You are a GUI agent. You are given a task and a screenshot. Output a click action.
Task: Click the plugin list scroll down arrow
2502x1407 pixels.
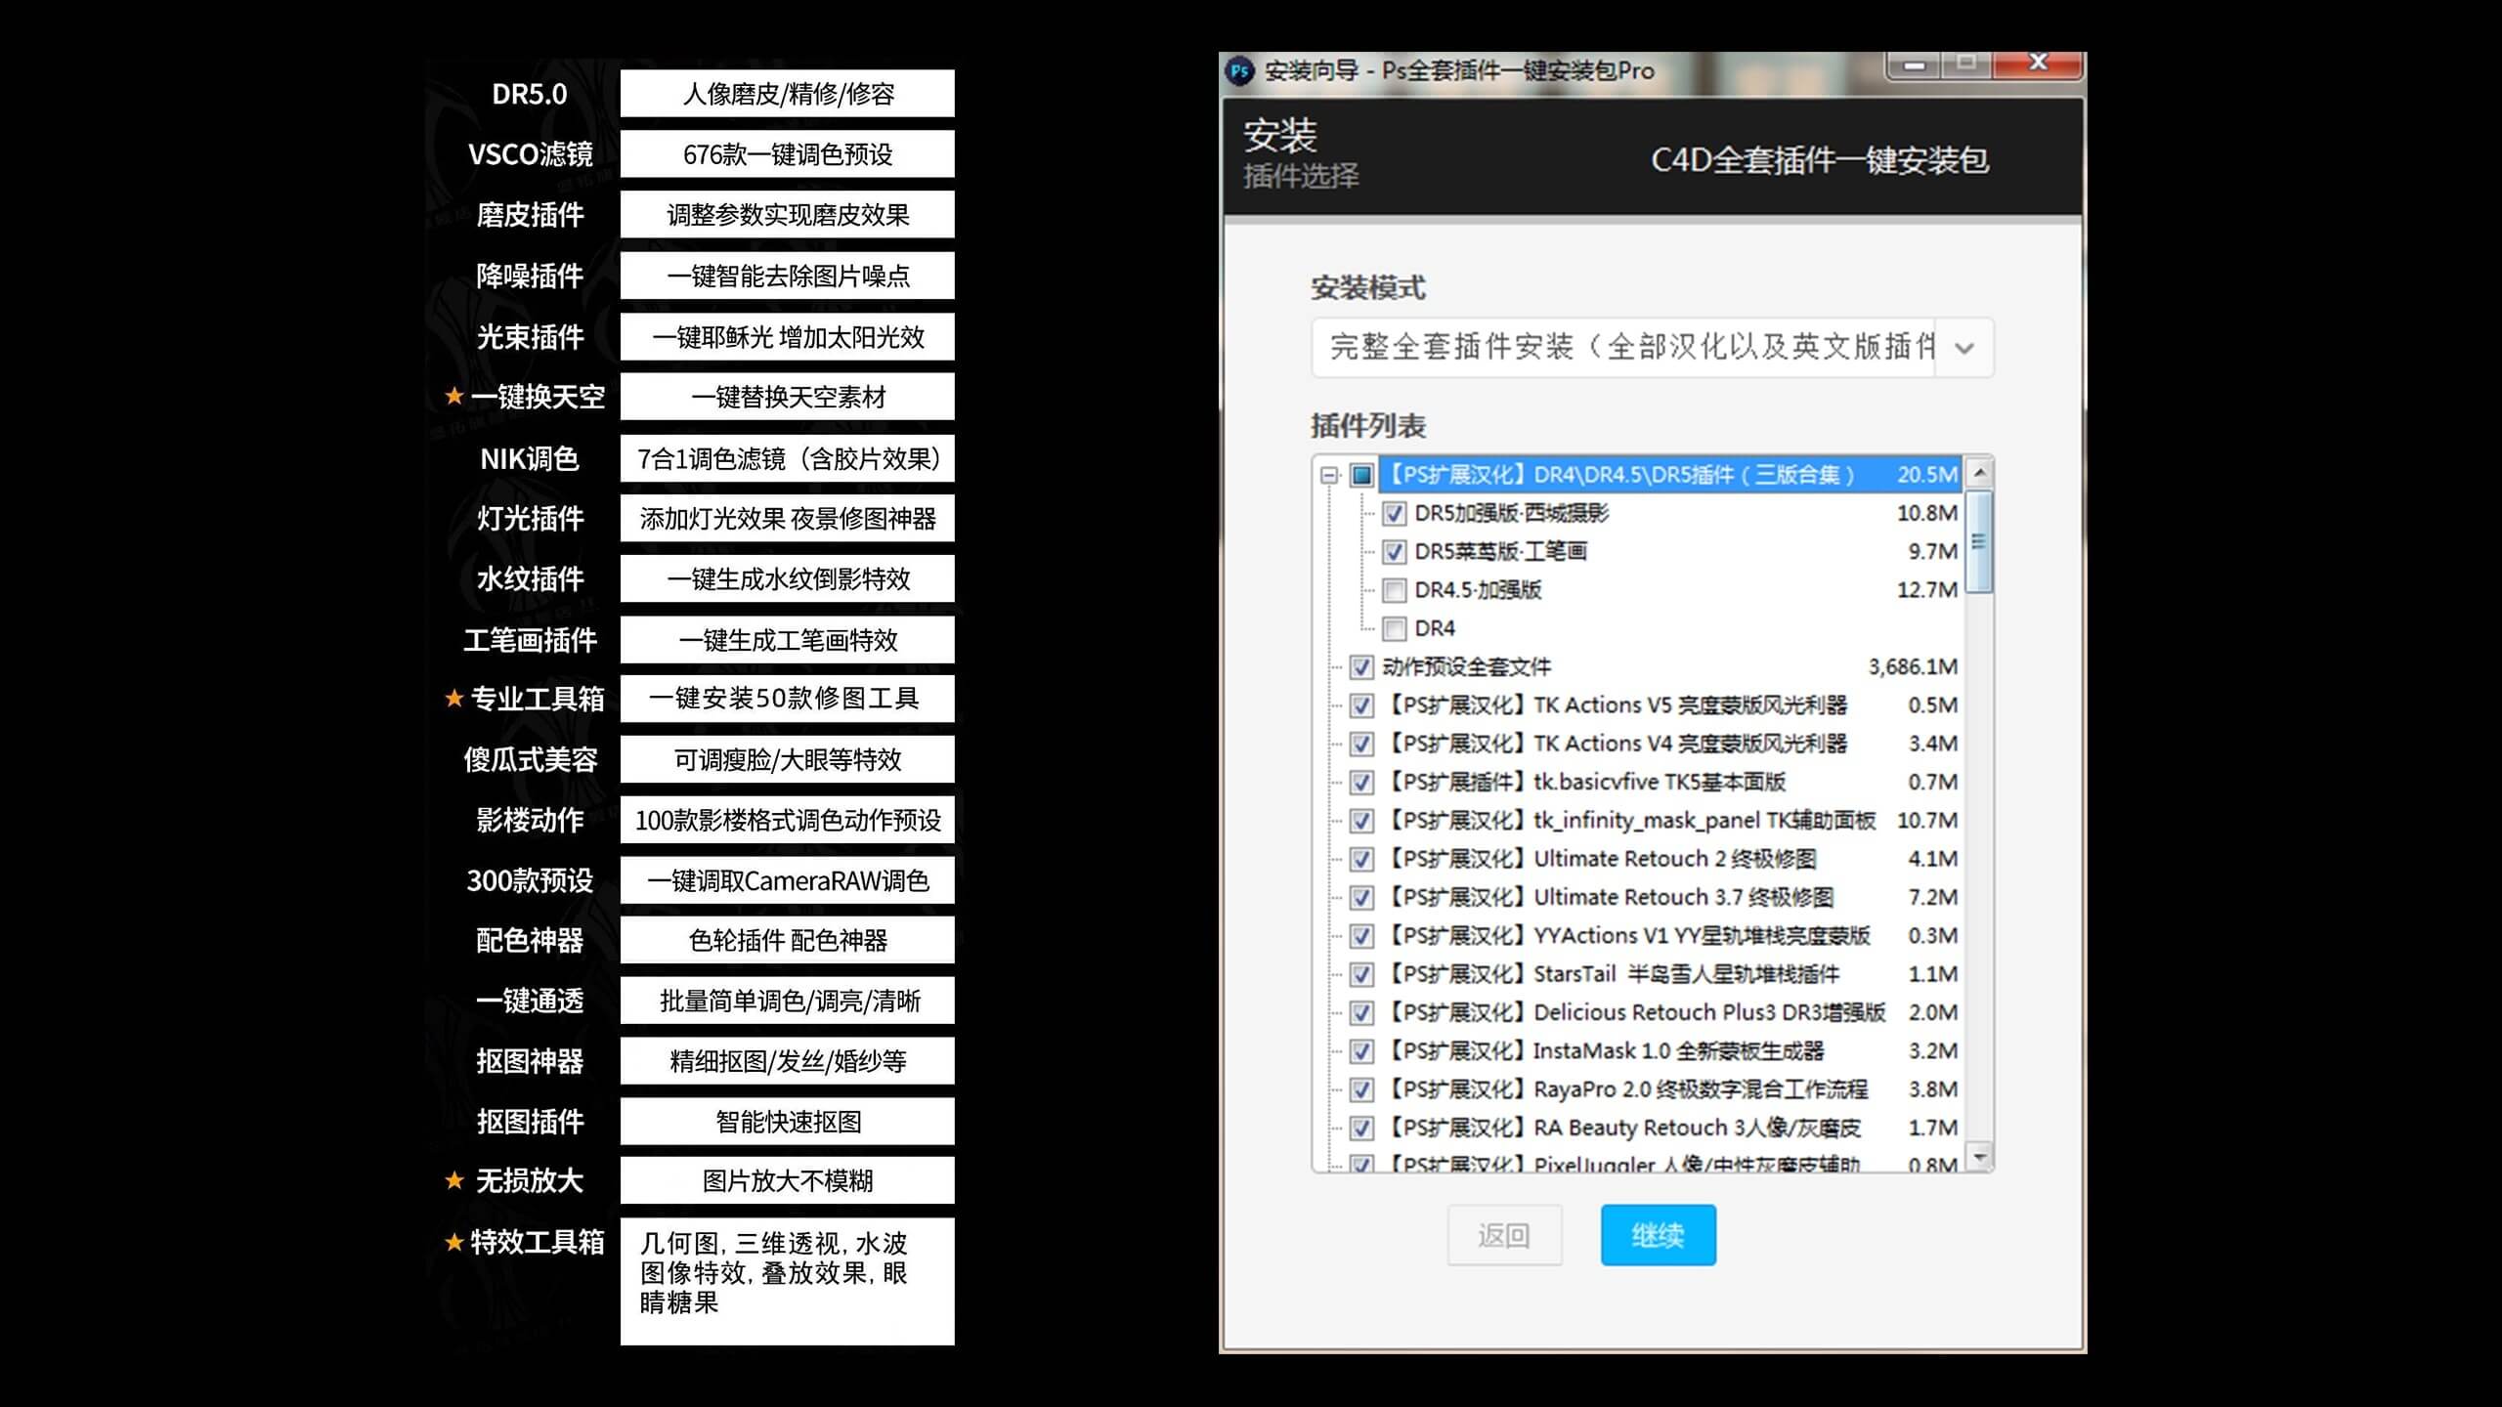click(1979, 1158)
